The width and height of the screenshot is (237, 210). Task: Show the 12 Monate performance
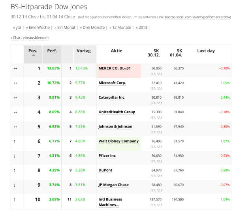coord(120,27)
